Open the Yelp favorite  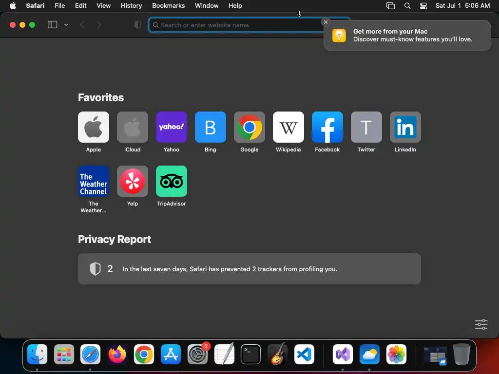click(133, 181)
